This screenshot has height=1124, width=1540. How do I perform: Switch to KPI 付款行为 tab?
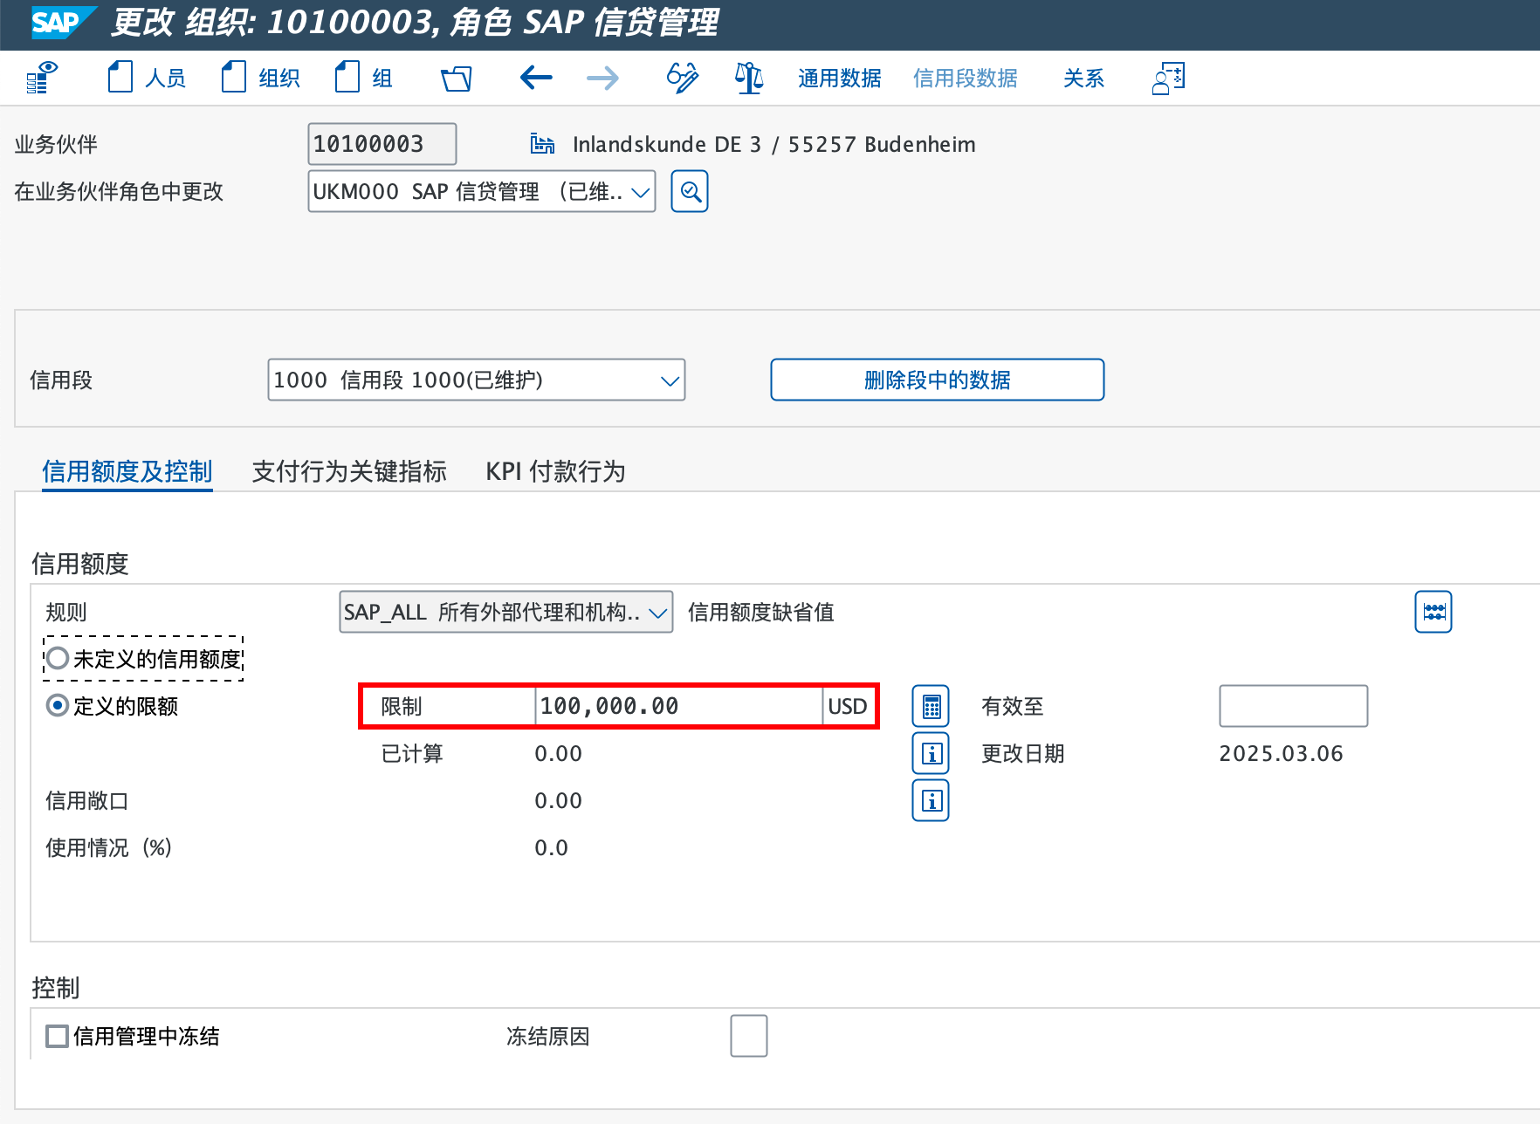[x=555, y=471]
